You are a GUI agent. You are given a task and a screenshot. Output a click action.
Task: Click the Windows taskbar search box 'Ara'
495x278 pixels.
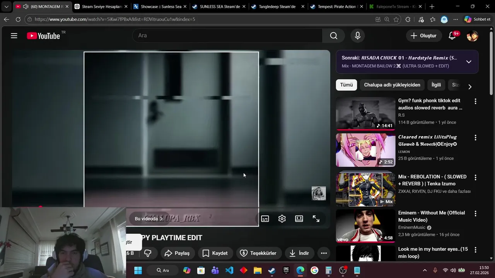tap(163, 270)
